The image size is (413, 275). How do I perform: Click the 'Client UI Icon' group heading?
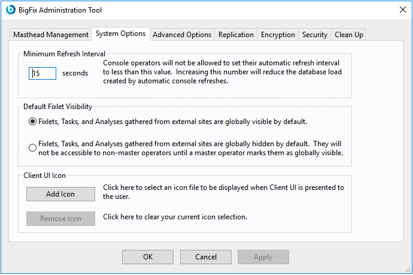(x=44, y=176)
